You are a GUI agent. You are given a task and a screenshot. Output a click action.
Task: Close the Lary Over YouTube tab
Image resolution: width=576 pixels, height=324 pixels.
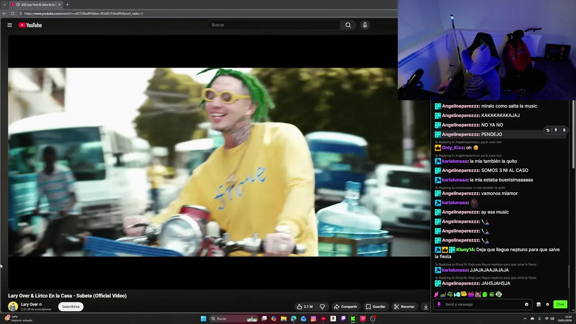59,4
